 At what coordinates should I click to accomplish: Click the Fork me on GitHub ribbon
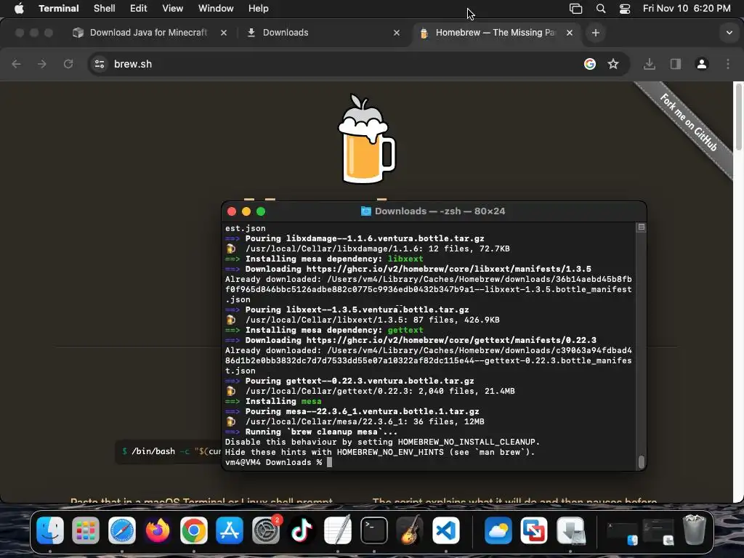pyautogui.click(x=688, y=122)
